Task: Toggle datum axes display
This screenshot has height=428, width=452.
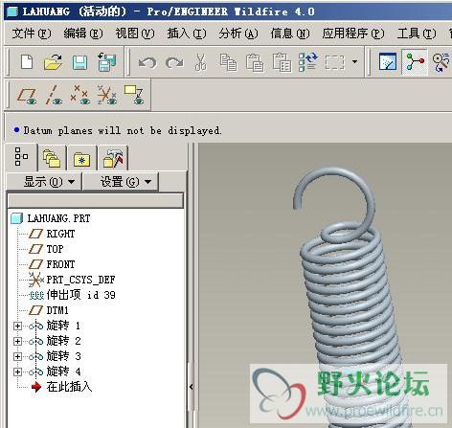Action: 54,95
